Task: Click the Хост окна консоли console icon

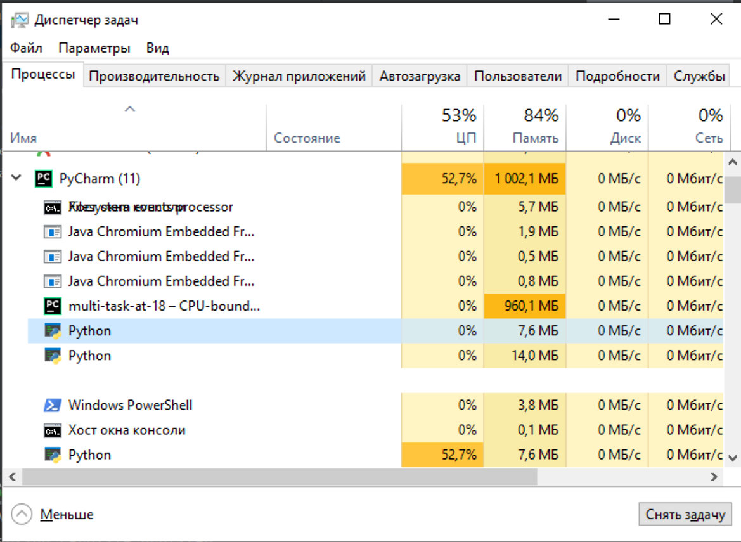Action: pyautogui.click(x=53, y=430)
